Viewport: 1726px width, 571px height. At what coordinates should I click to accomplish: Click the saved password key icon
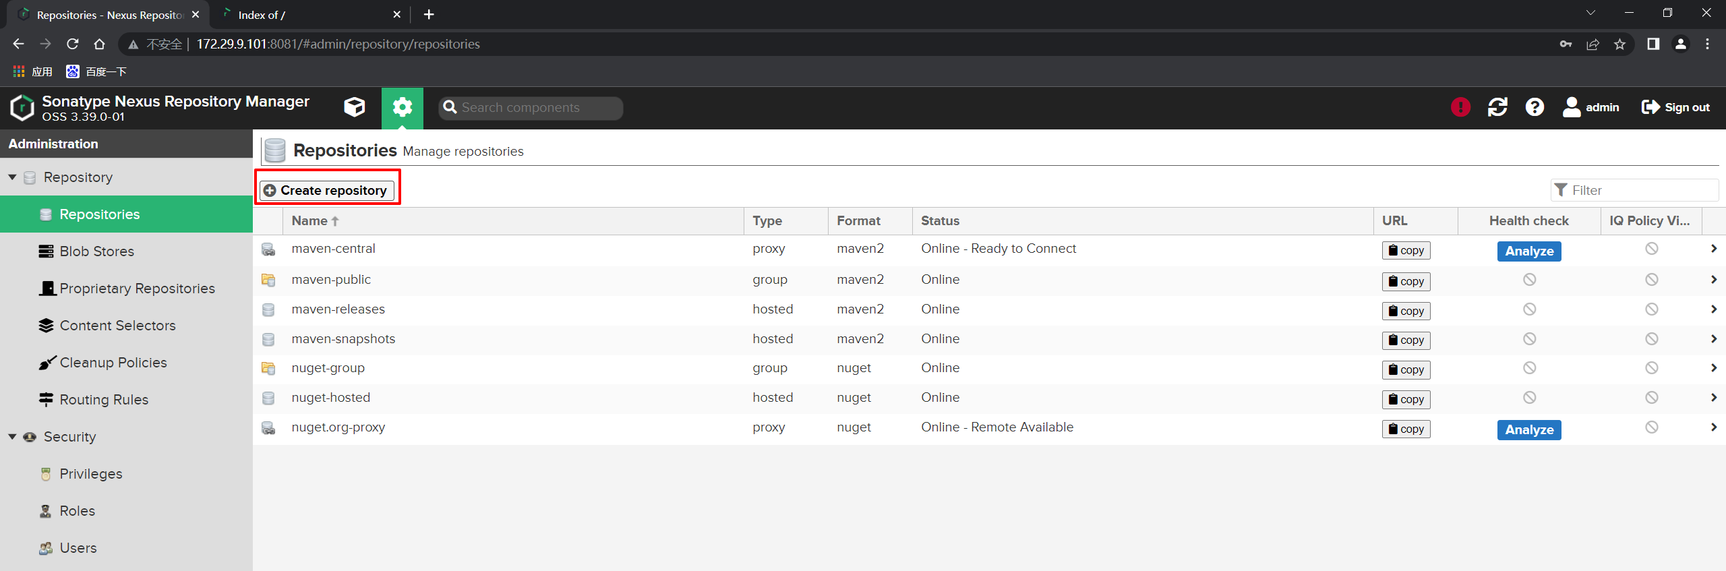click(x=1566, y=44)
